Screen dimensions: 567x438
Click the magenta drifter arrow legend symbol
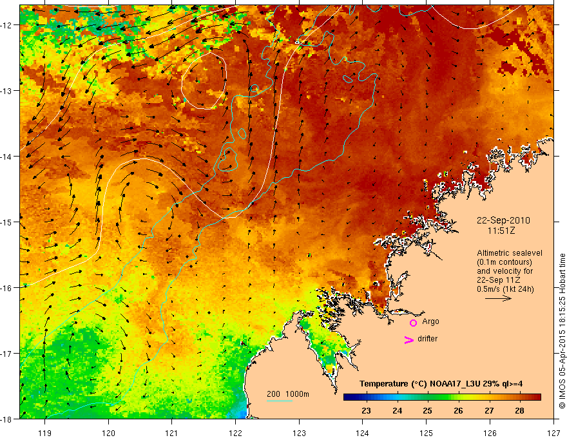tap(409, 339)
